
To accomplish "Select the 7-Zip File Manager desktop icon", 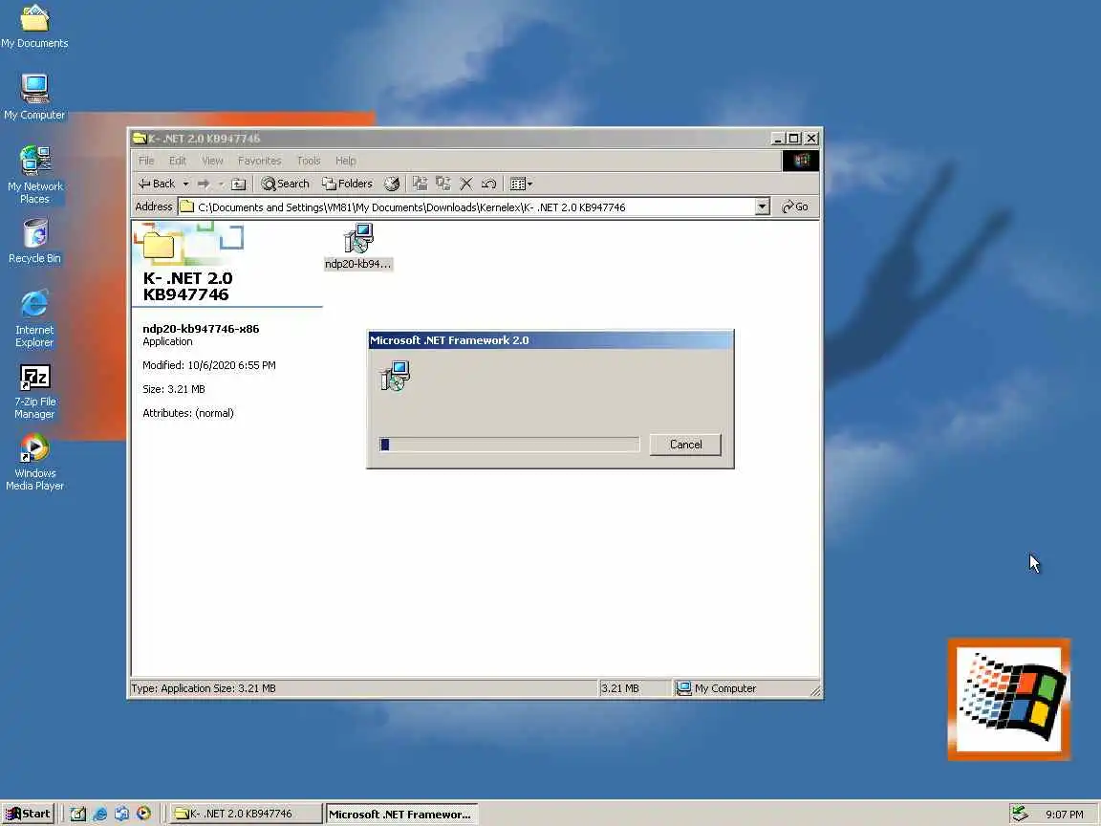I will (x=34, y=392).
